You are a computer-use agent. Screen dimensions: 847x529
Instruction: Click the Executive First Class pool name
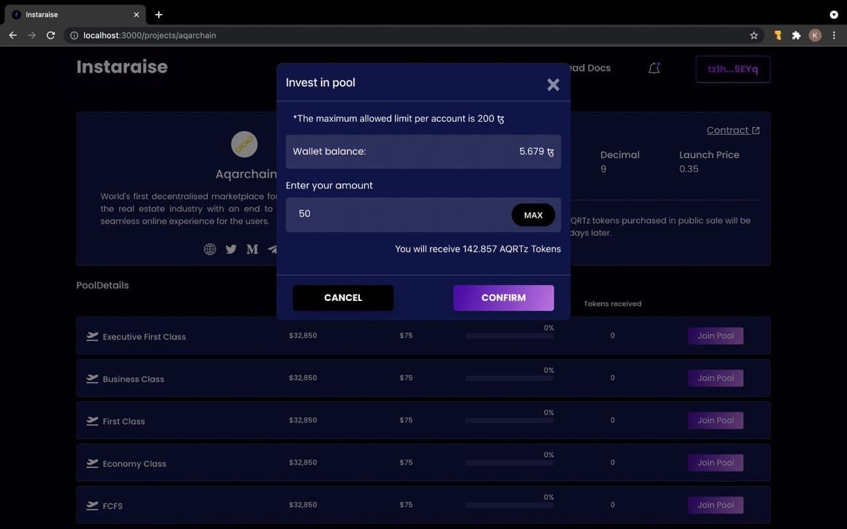click(144, 337)
